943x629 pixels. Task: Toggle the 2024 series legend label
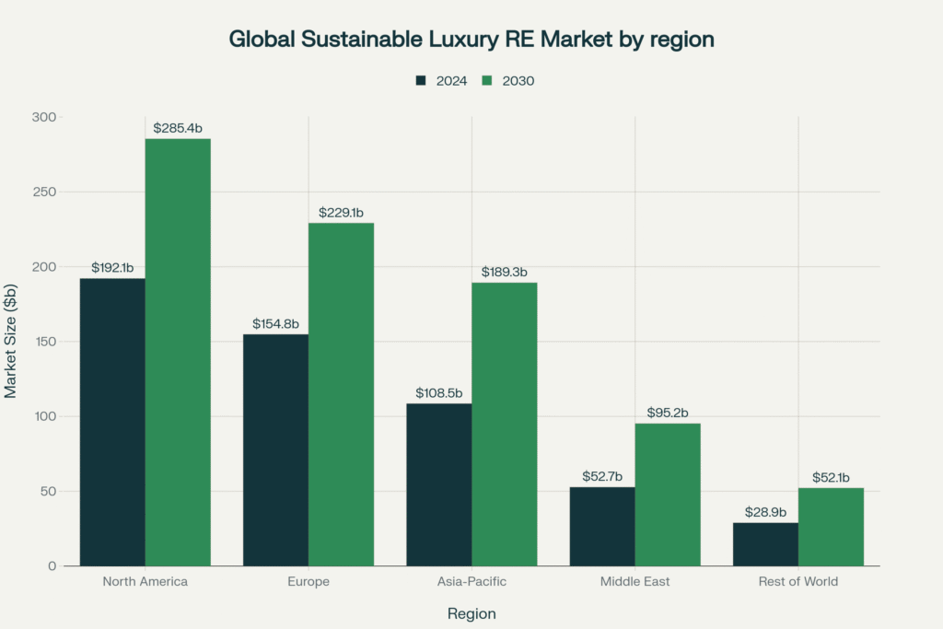(x=451, y=81)
